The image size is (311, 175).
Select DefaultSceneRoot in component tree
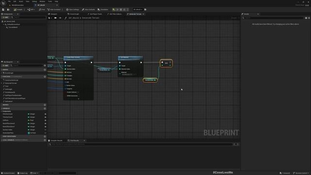pos(13,24)
